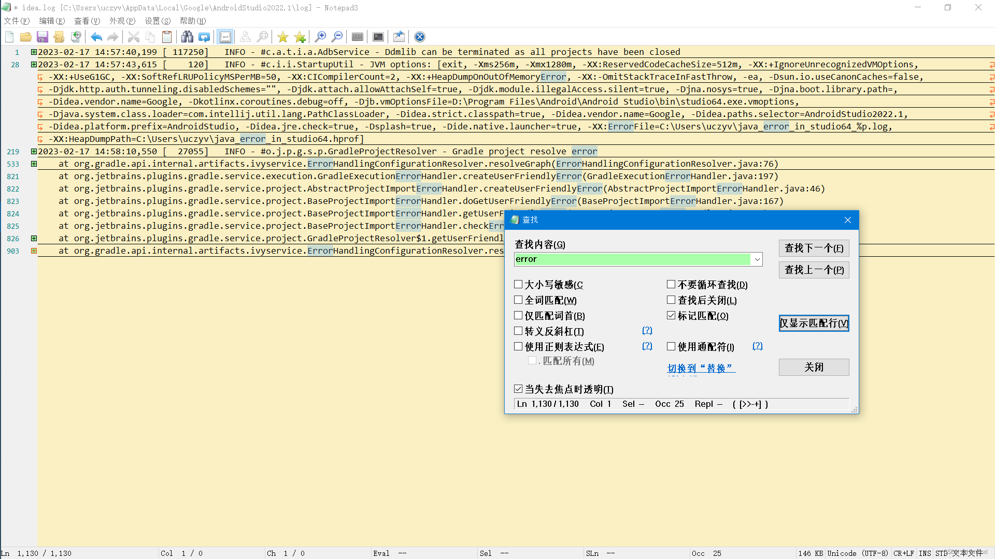Open the 设置(S) menu
The image size is (995, 559).
tap(158, 21)
